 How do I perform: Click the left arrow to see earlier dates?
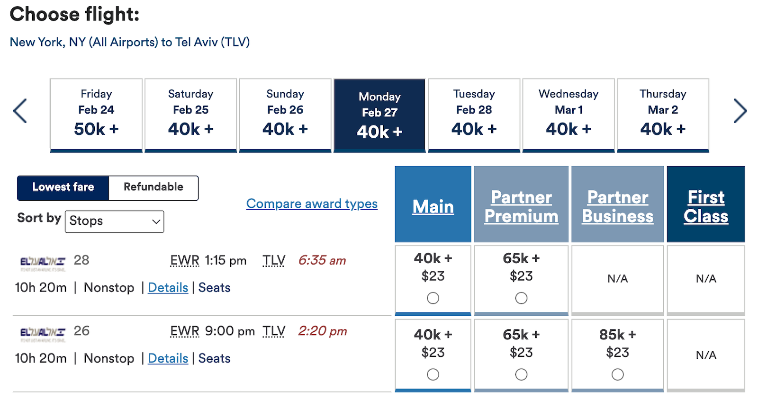pyautogui.click(x=20, y=111)
